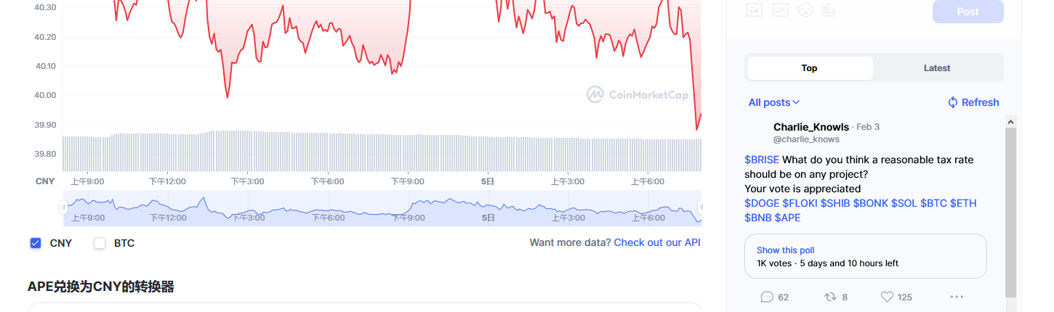Viewport: 1054px width, 312px height.
Task: Like the post with heart icon
Action: pyautogui.click(x=887, y=297)
